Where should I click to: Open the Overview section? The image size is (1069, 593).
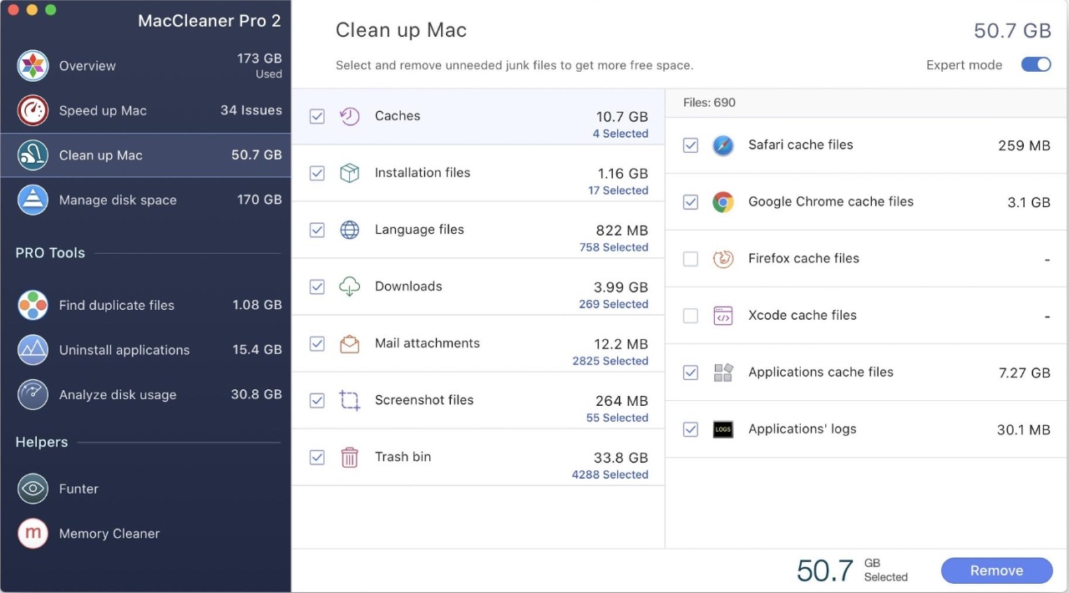(145, 66)
